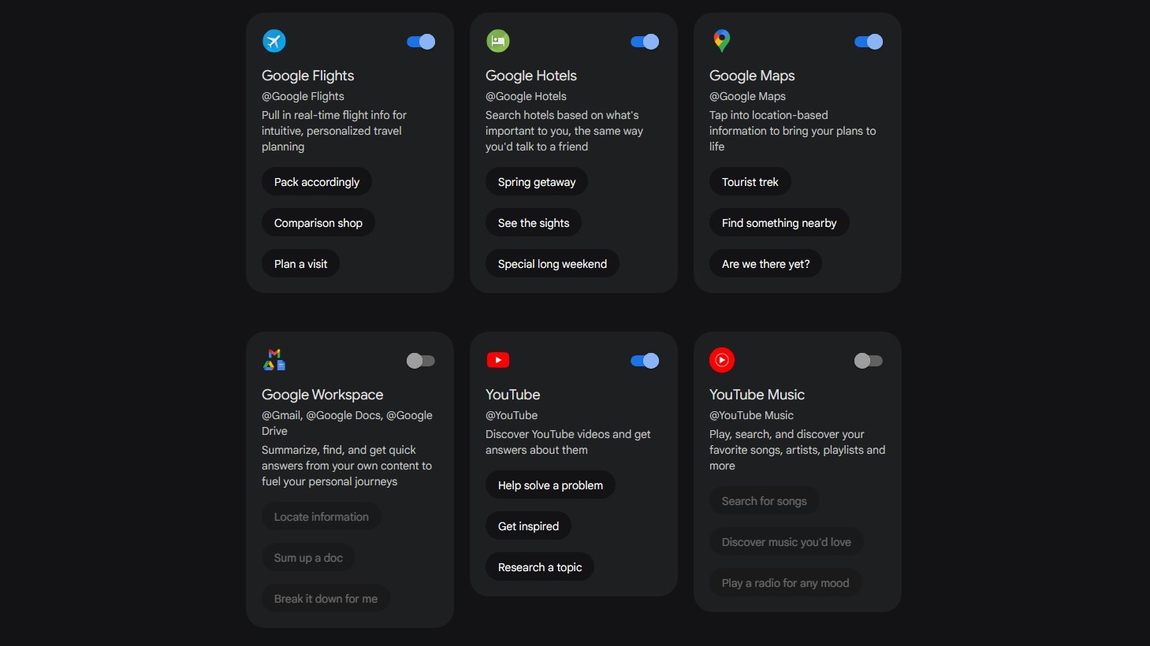Click the 'Play, search, and discover' description
1150x646 pixels.
(797, 450)
